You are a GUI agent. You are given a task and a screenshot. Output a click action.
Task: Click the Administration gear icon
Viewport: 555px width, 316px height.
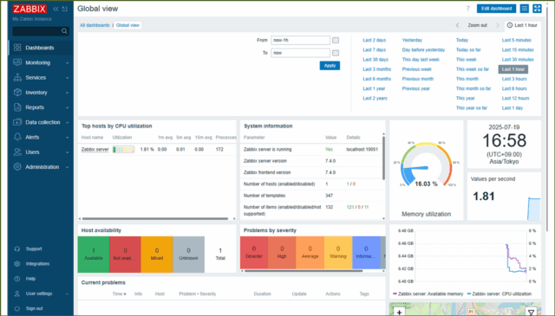17,167
